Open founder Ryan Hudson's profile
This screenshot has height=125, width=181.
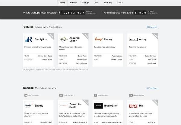point(116,56)
